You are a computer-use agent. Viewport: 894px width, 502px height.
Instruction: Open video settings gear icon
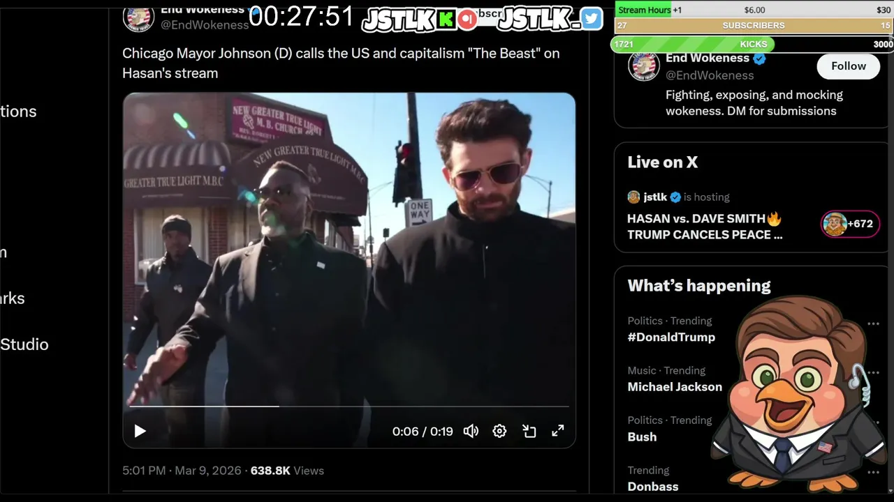499,431
